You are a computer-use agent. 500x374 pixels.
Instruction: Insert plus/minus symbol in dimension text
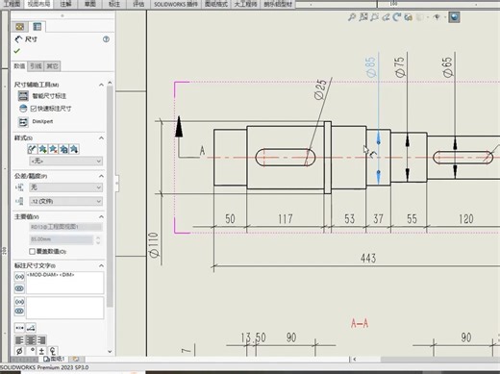41,351
